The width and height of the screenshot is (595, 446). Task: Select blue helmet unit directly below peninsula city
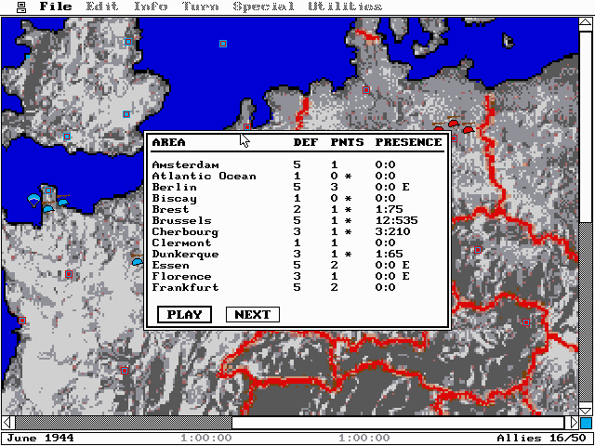click(x=48, y=209)
